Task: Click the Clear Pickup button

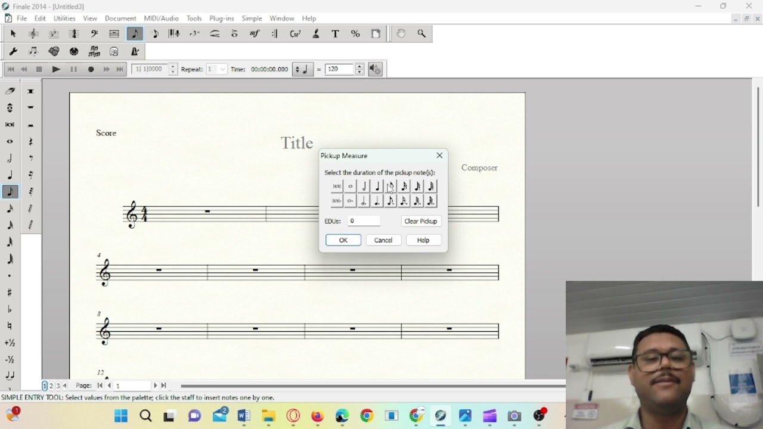Action: pos(421,221)
